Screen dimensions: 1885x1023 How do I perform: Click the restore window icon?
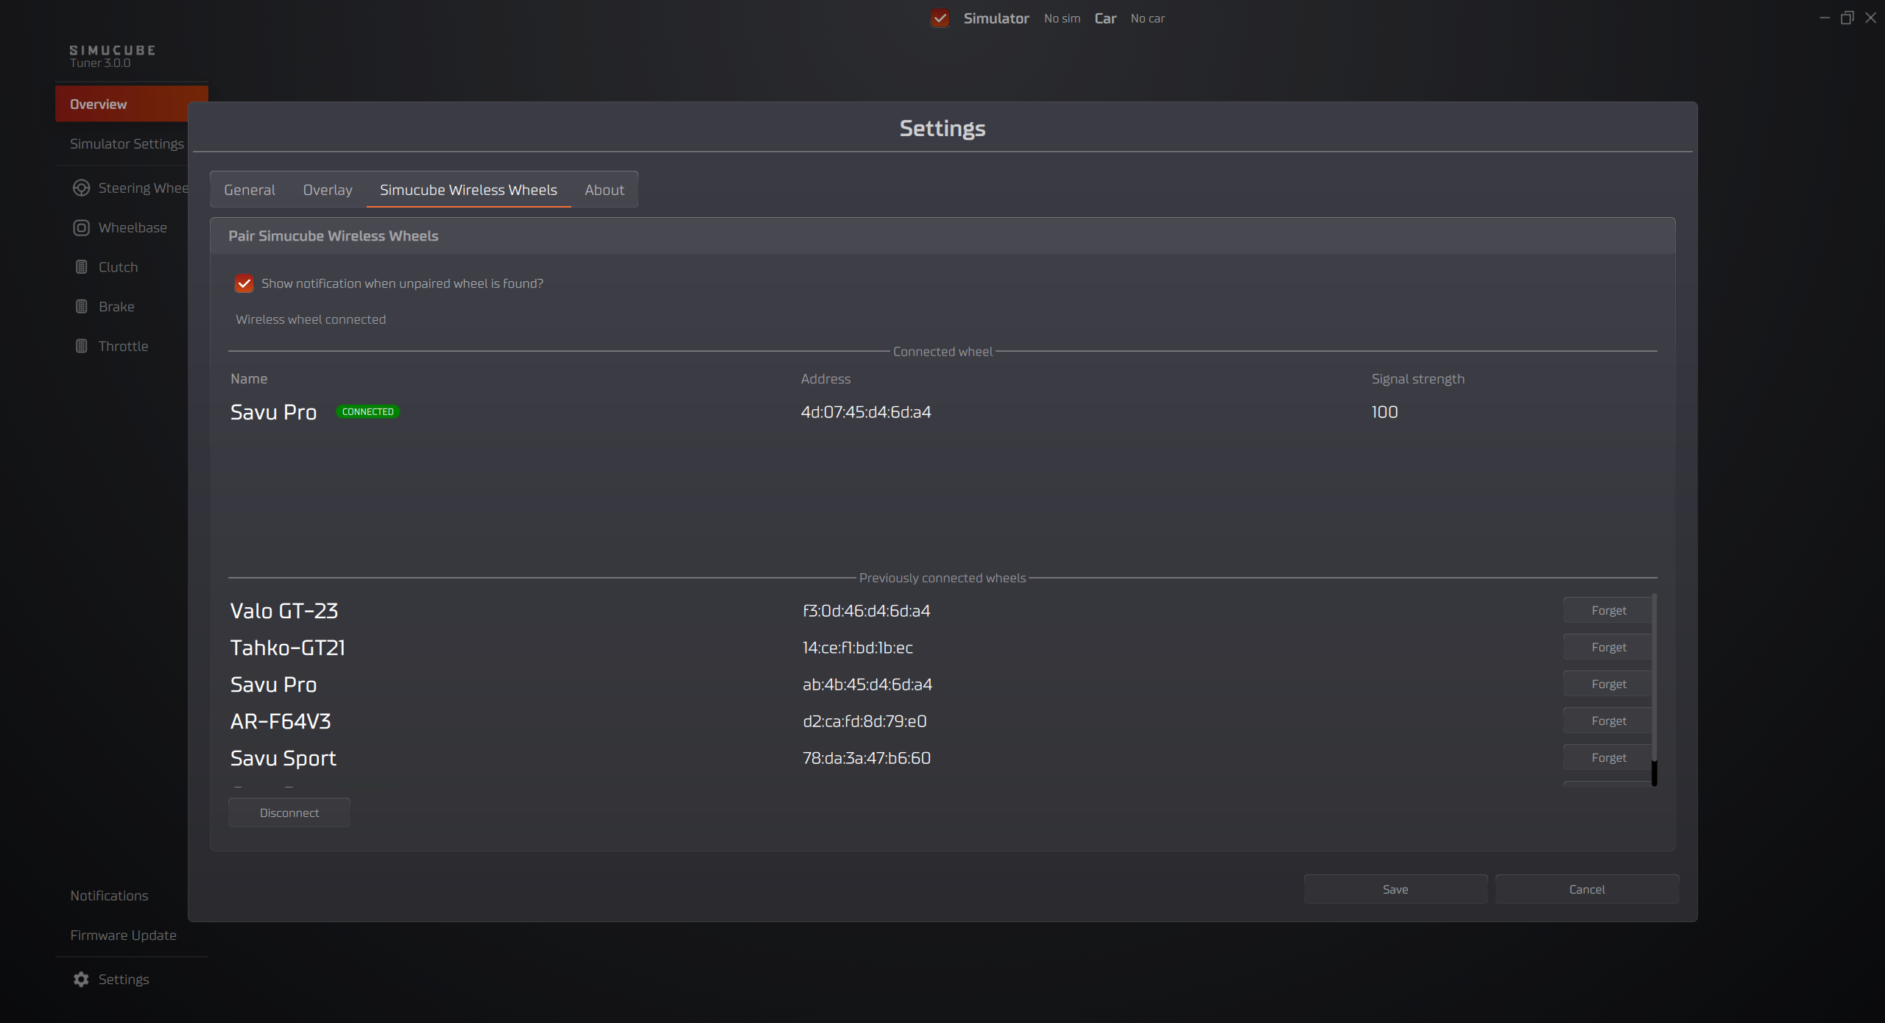[x=1847, y=18]
